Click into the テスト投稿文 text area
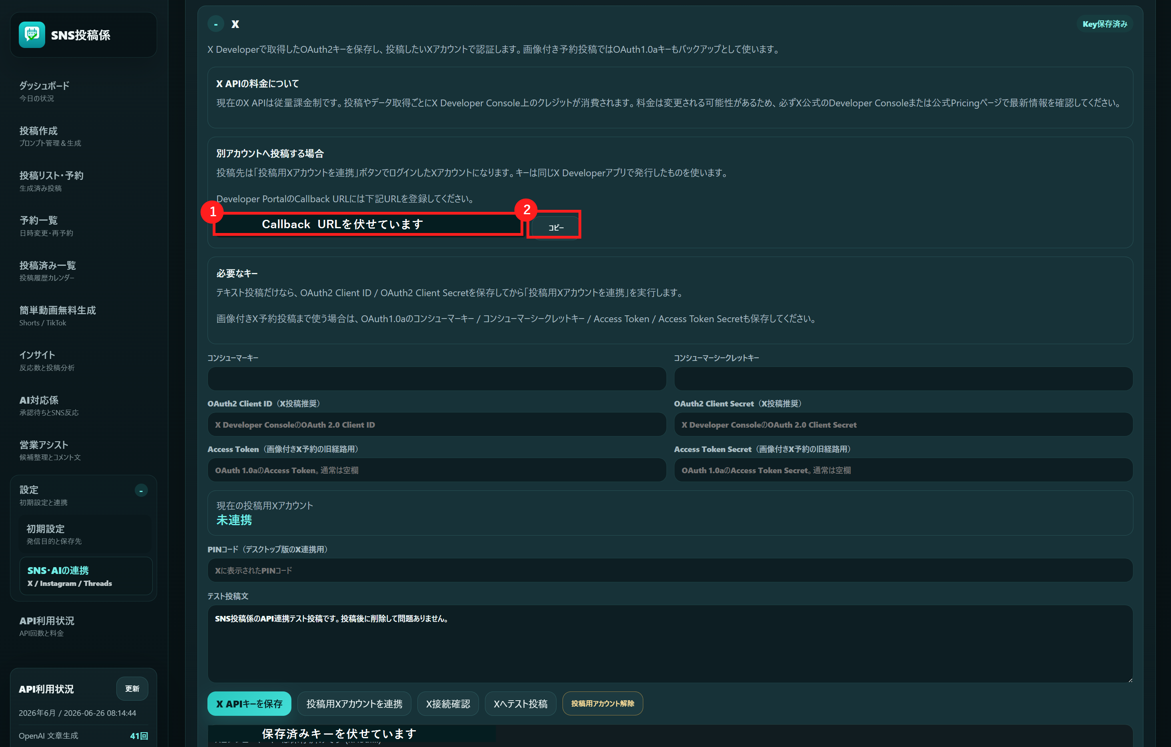 coord(670,643)
